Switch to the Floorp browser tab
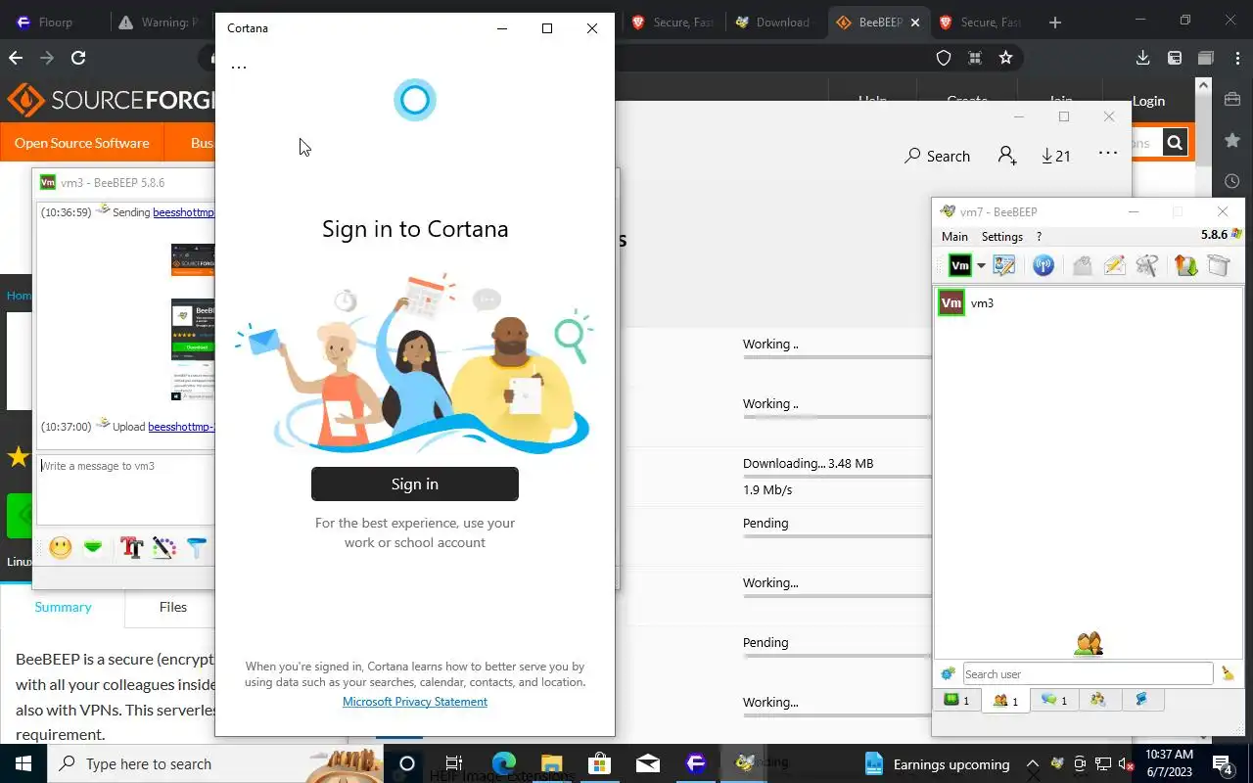Viewport: 1253px width, 783px height. pos(56,22)
